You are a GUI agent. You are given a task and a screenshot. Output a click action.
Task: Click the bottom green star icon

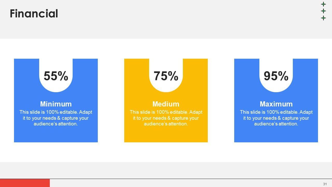point(323,18)
